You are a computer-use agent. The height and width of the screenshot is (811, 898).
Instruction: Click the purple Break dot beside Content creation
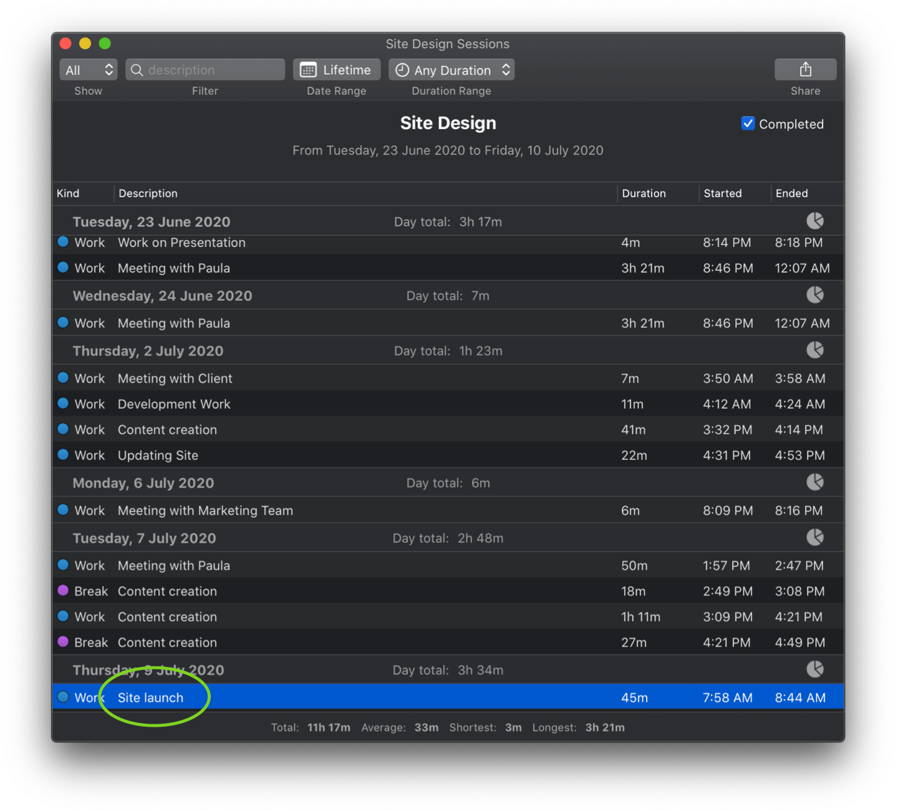(x=63, y=591)
